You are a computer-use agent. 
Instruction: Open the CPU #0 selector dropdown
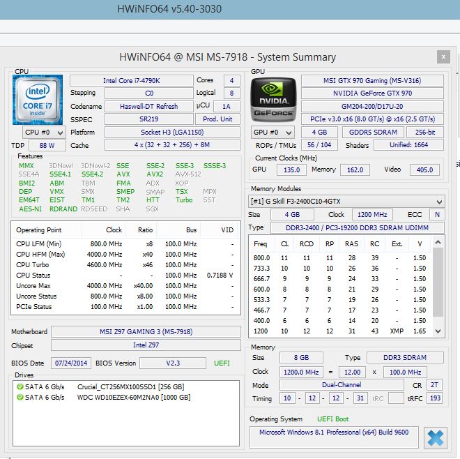coord(44,133)
